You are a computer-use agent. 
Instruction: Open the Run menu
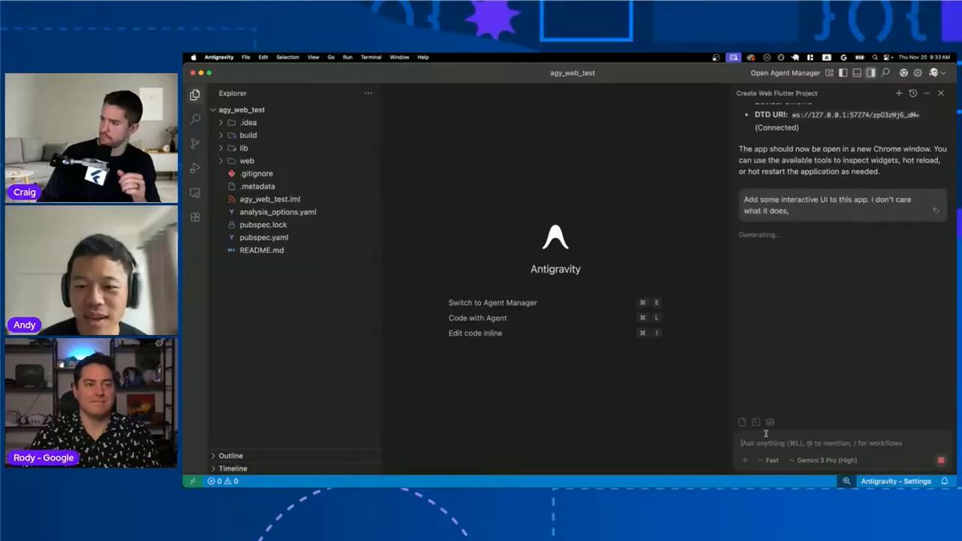[x=348, y=58]
